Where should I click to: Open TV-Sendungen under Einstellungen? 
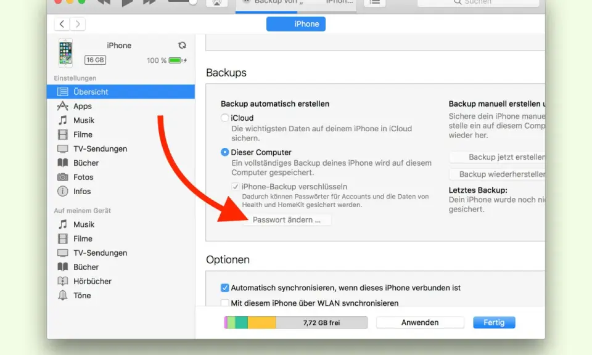(x=121, y=149)
